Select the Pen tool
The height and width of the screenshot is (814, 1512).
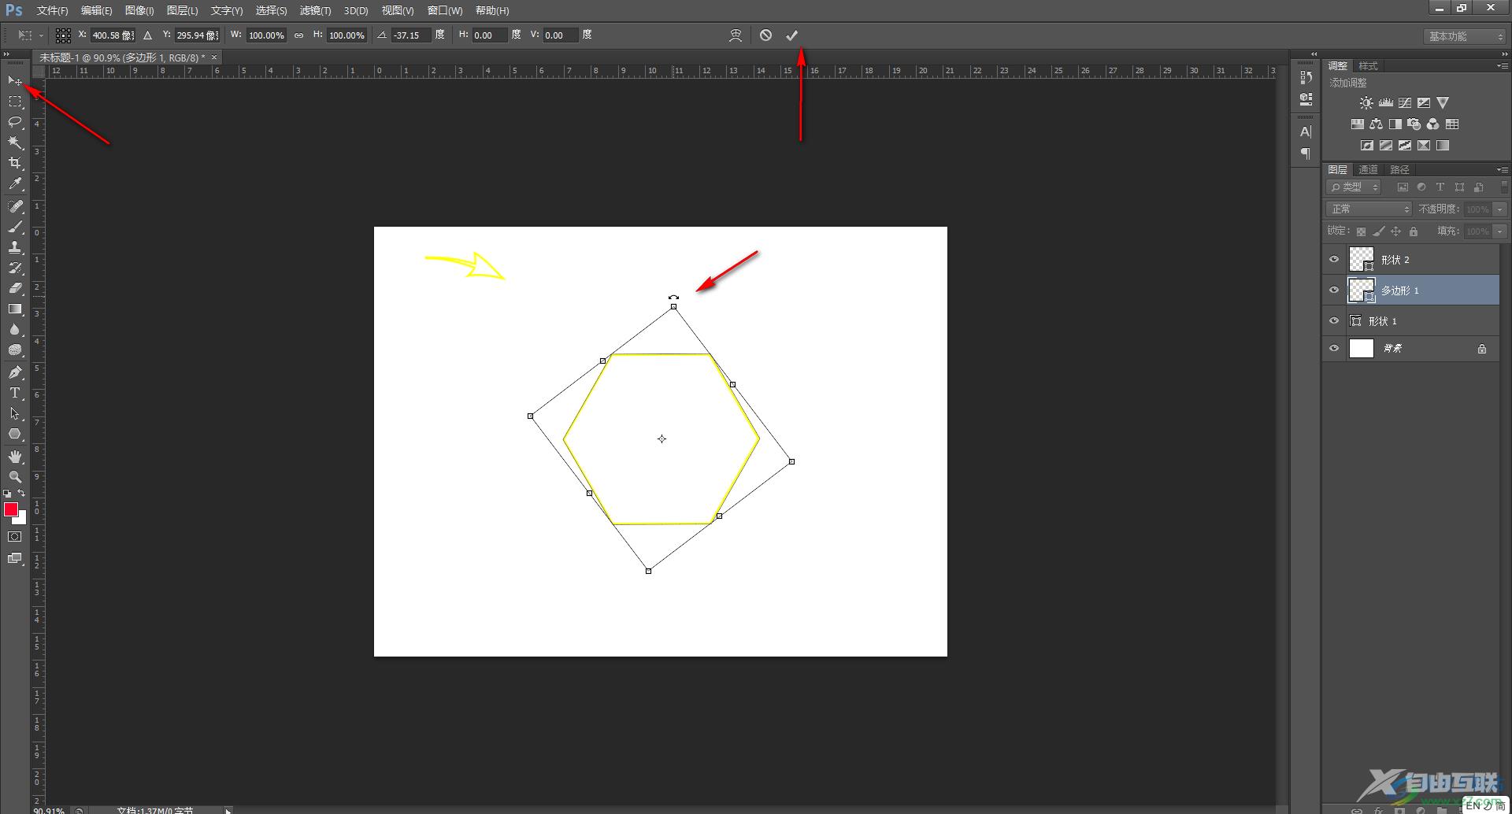15,372
